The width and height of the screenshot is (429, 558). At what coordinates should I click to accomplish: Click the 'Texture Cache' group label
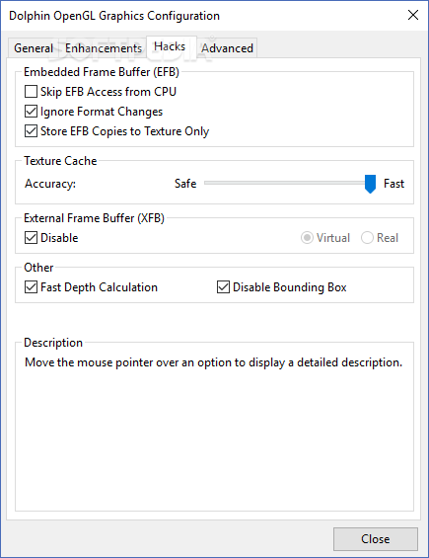[x=60, y=161]
